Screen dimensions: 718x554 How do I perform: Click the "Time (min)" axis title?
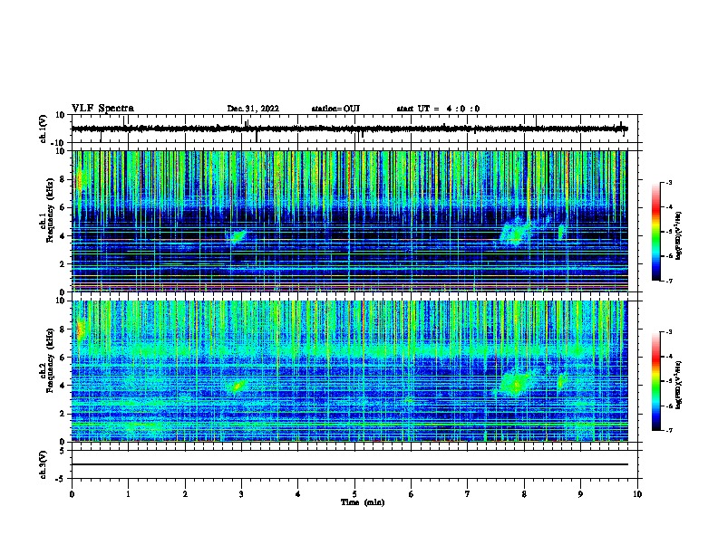[363, 502]
